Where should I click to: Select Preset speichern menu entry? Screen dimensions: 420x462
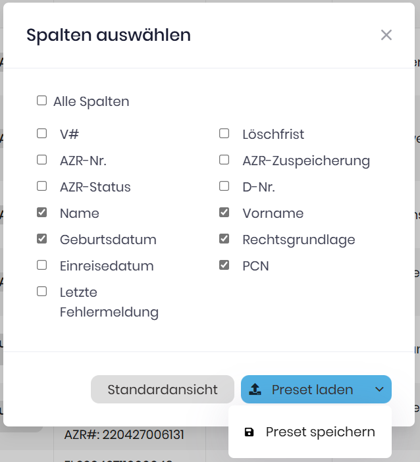(320, 432)
